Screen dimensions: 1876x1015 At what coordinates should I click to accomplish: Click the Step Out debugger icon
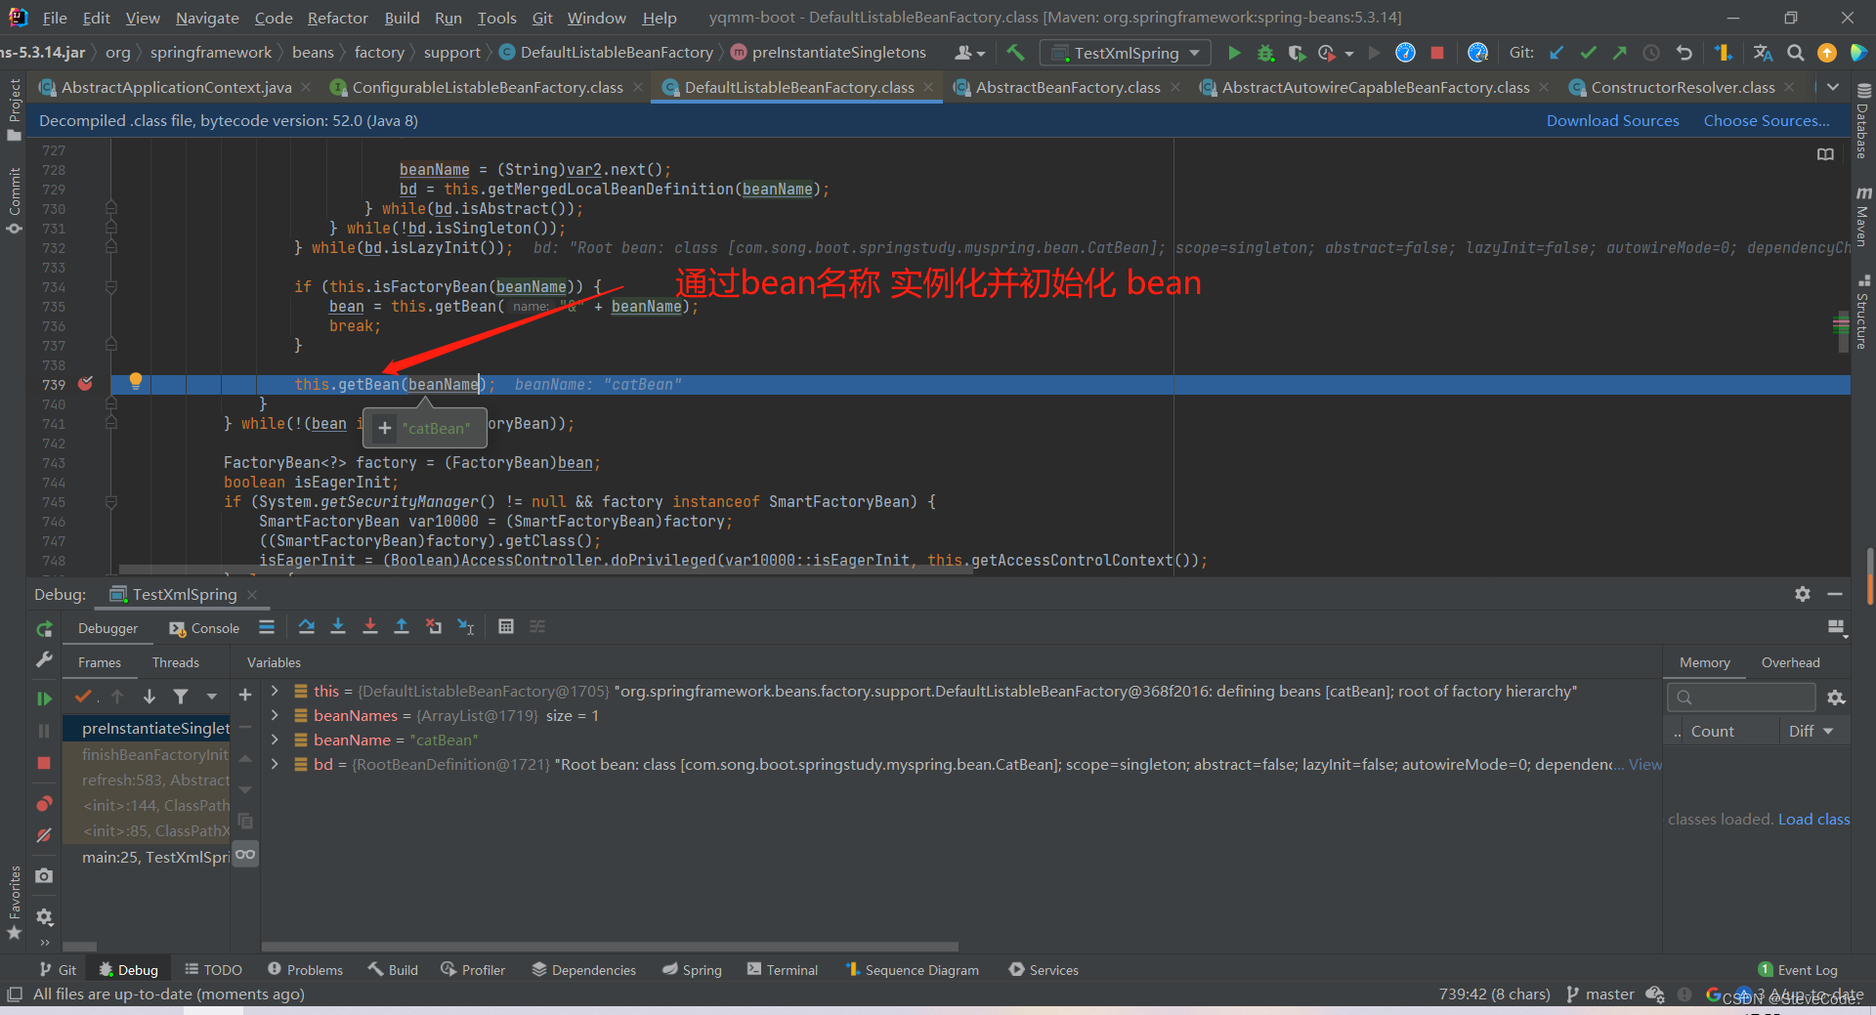(402, 627)
